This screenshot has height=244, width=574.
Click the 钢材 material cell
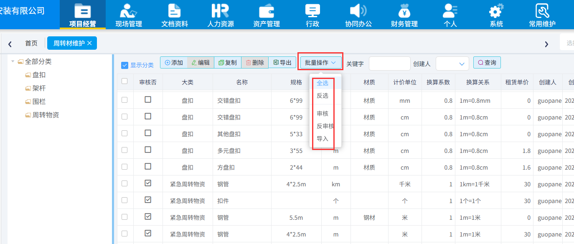pos(369,218)
